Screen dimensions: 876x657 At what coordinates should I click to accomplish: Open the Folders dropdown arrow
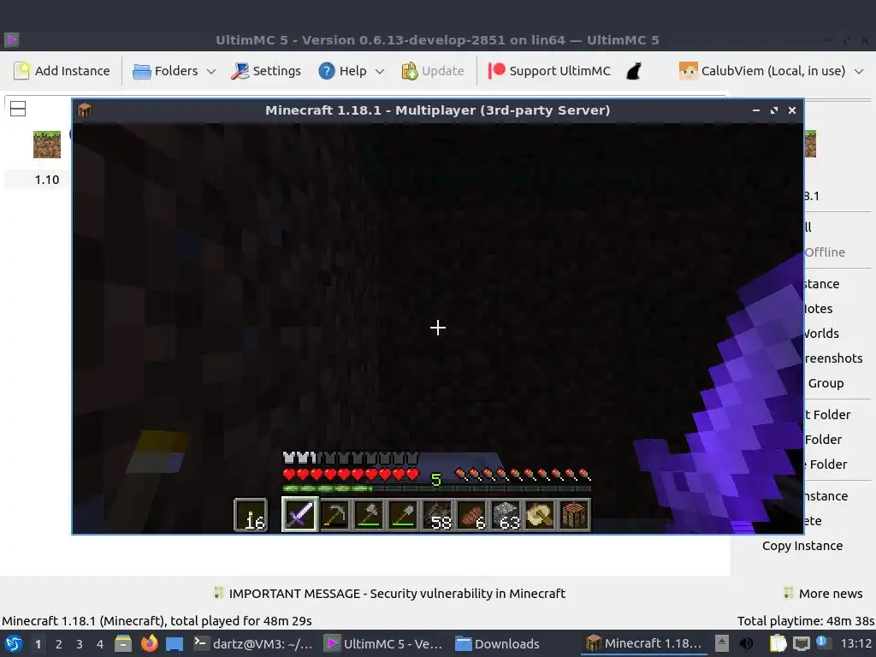coord(211,72)
